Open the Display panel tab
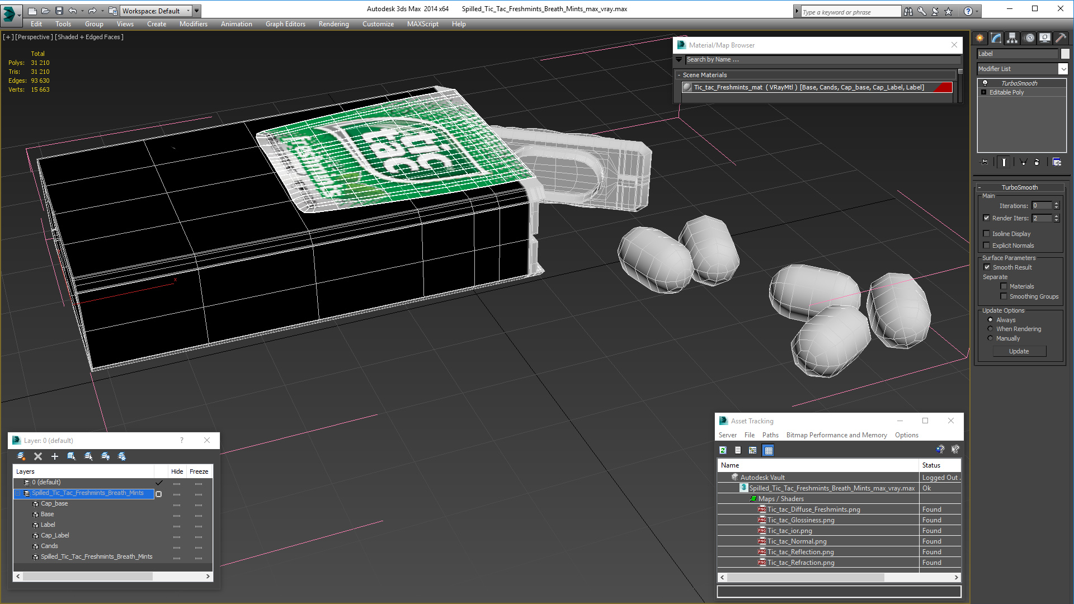Viewport: 1074px width, 604px height. [x=1045, y=38]
